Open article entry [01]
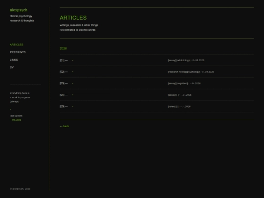 click(x=157, y=60)
